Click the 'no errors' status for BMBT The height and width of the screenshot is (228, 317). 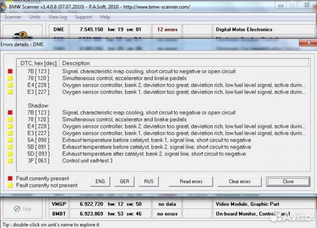167,213
